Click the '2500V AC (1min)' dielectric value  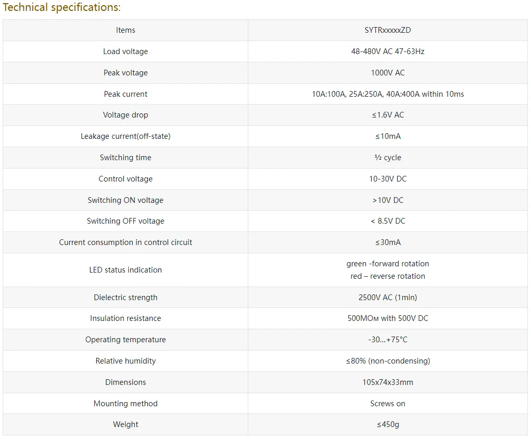click(388, 298)
